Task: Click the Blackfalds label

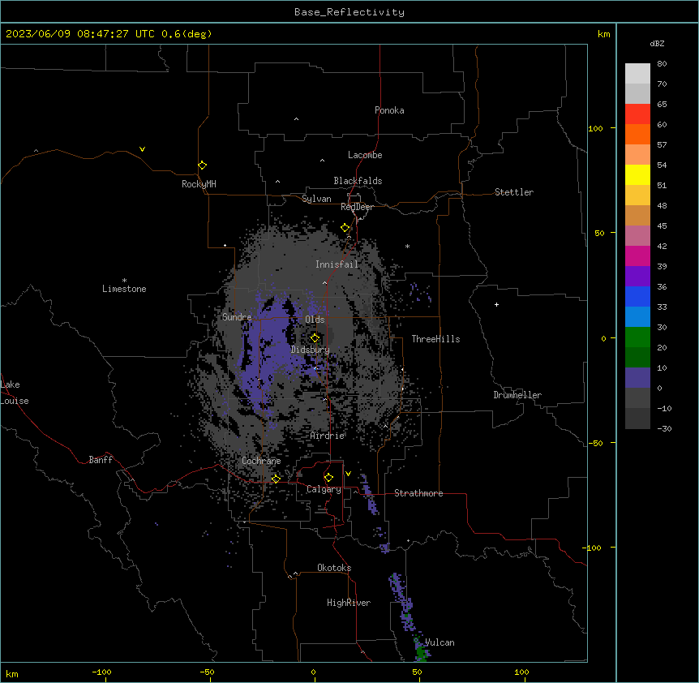Action: [358, 181]
